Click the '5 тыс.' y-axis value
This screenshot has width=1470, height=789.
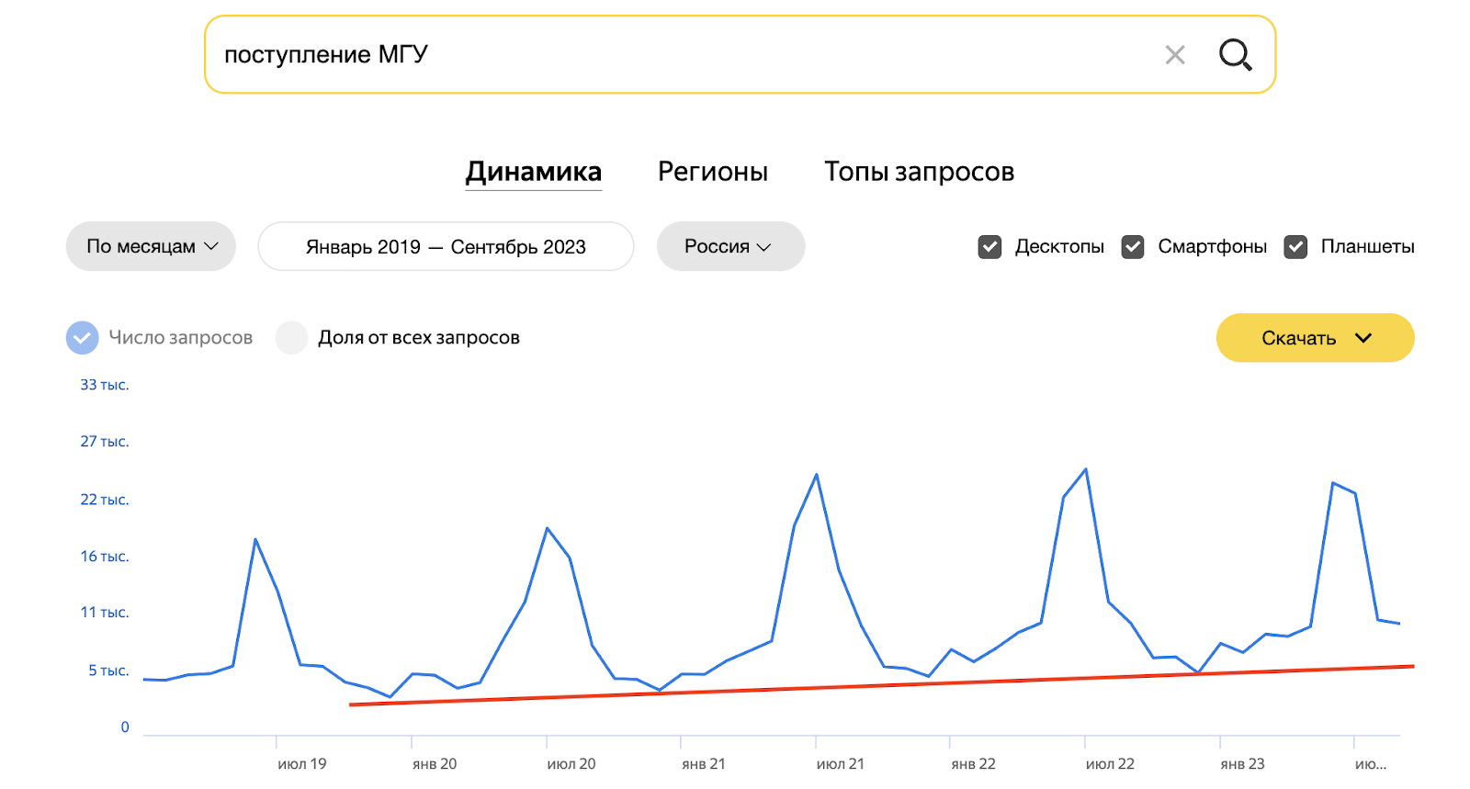coord(108,671)
